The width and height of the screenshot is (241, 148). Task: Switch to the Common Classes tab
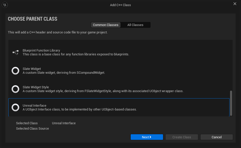coord(105,25)
